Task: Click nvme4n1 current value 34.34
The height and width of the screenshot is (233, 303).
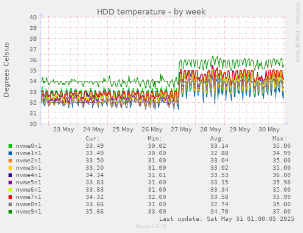Action: (x=94, y=175)
